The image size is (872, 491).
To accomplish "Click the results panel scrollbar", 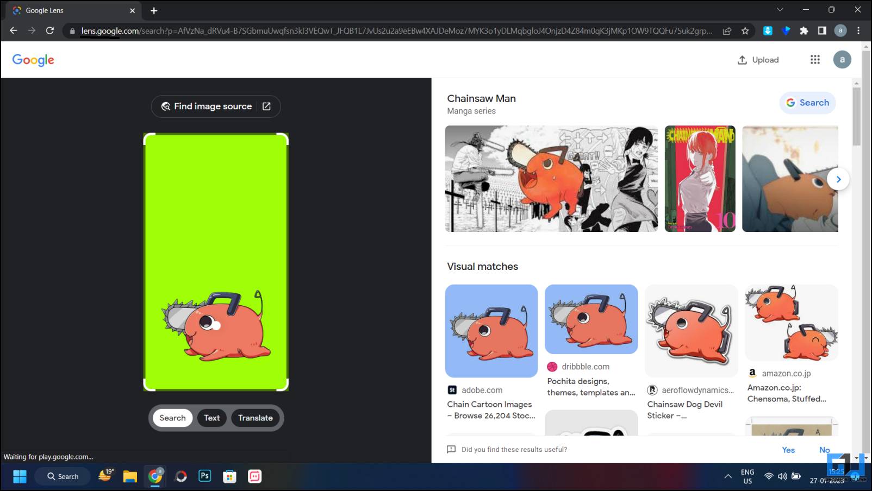I will click(857, 116).
